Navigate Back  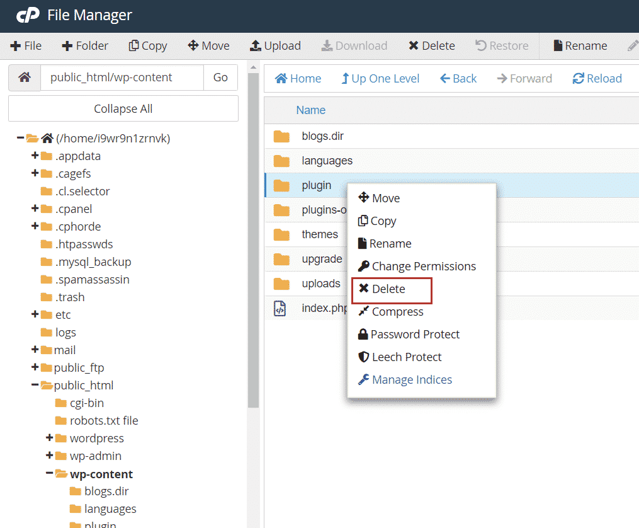pyautogui.click(x=458, y=78)
